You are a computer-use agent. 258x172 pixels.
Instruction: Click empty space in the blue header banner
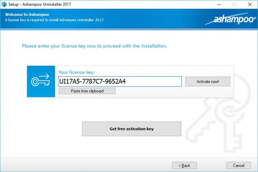[x=158, y=19]
